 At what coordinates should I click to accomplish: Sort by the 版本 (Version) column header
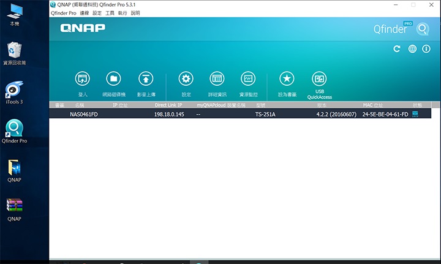click(x=322, y=105)
